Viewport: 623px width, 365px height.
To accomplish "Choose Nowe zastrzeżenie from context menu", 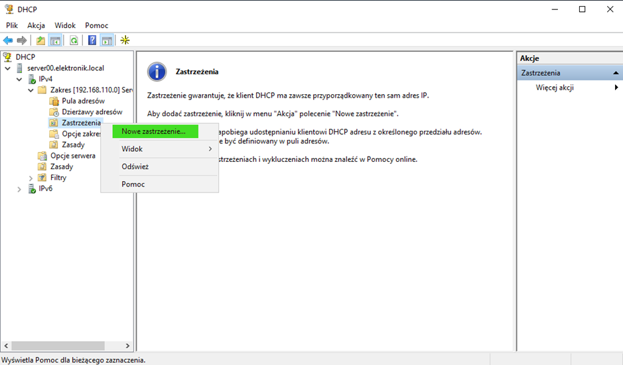I will point(154,131).
